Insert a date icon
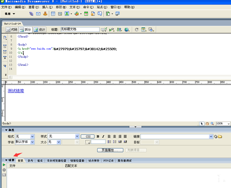Screen dimensions: 231x188 pos(86,14)
